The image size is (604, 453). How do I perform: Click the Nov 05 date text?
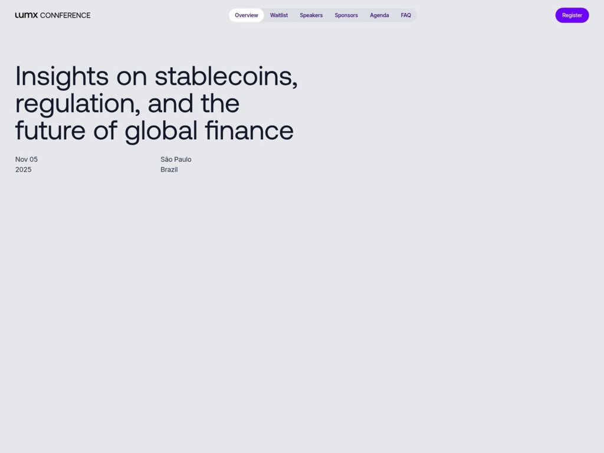(26, 159)
